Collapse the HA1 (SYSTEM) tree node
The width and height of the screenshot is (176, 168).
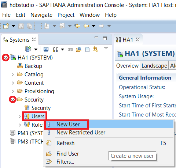tap(5, 58)
